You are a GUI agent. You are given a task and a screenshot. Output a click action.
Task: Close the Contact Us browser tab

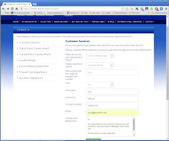[30, 4]
